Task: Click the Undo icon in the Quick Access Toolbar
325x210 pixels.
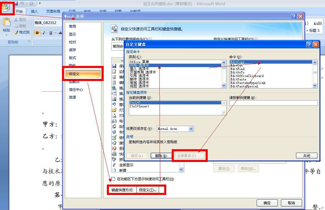Action: 22,3
